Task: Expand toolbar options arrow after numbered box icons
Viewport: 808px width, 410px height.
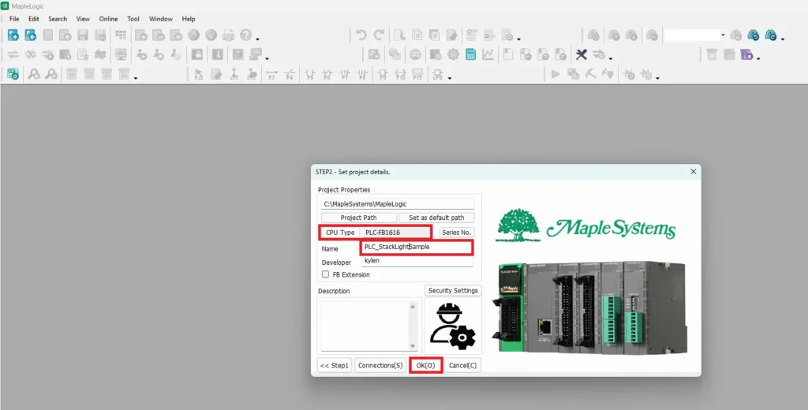Action: pyautogui.click(x=136, y=78)
